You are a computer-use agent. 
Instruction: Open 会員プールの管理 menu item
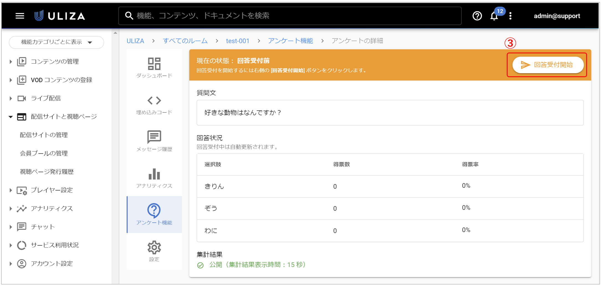(x=44, y=153)
